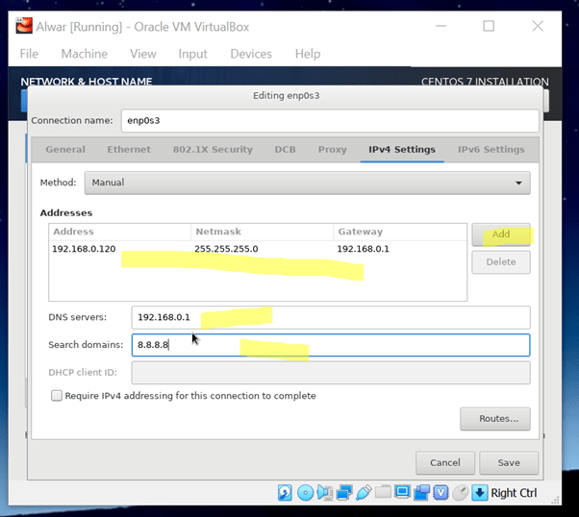Enable Require IPv4 addressing checkbox
The image size is (579, 517).
click(x=57, y=396)
